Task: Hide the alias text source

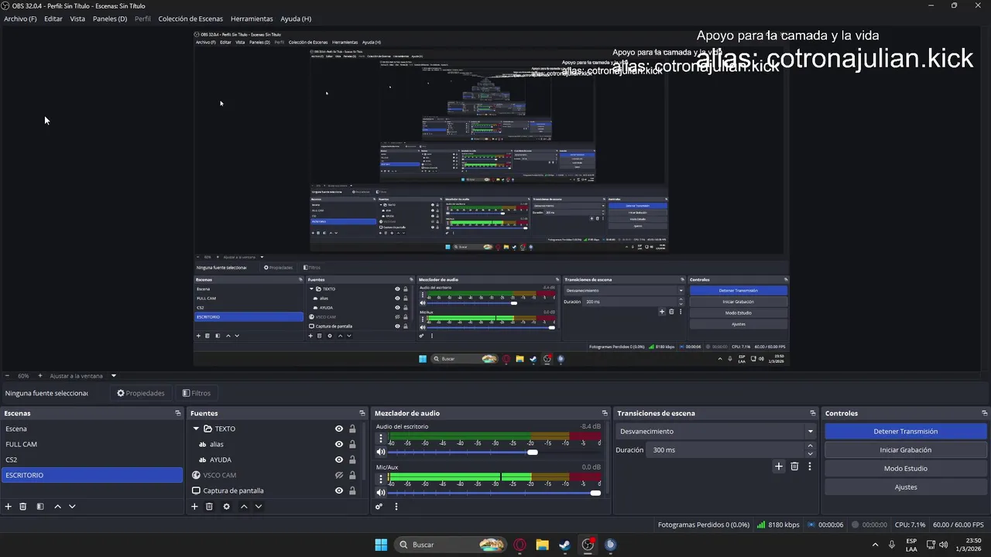Action: tap(338, 444)
